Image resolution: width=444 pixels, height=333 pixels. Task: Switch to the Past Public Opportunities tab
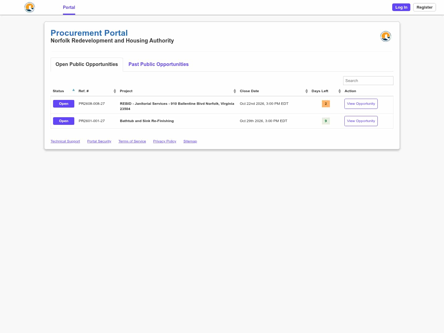tap(158, 64)
